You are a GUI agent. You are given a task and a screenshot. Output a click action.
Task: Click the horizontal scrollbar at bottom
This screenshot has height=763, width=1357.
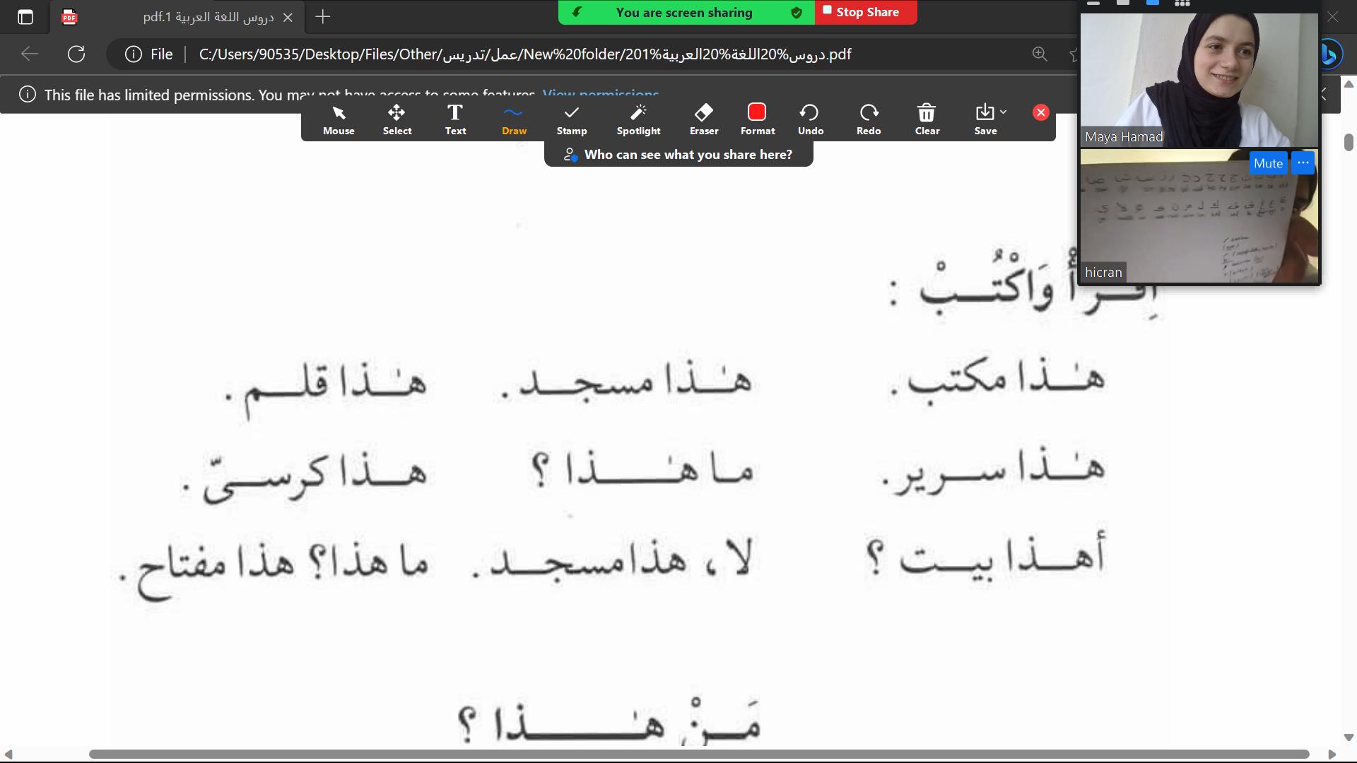(698, 754)
